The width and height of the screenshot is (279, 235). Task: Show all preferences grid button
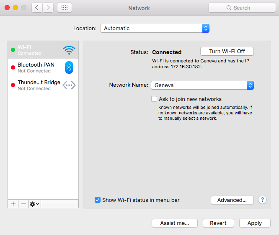(x=64, y=8)
